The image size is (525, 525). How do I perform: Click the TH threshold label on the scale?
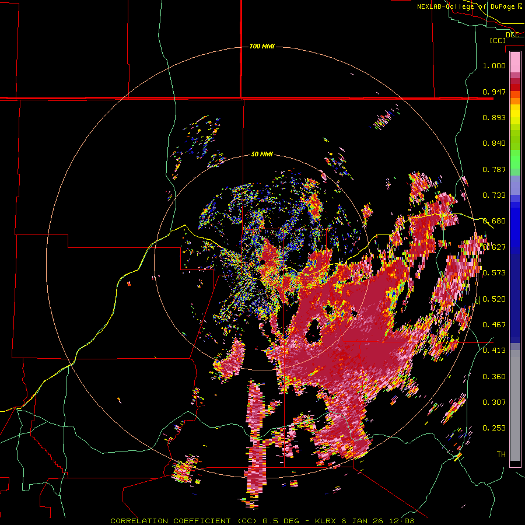point(501,454)
